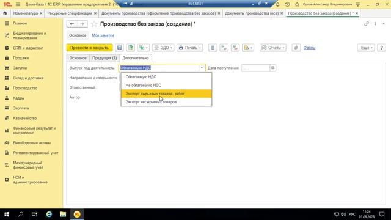Open the history clock icon
Screen dimensions: 391x220
click(x=287, y=4)
